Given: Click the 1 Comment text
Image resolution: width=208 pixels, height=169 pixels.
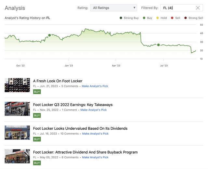Looking at the screenshot, I should click(69, 110).
